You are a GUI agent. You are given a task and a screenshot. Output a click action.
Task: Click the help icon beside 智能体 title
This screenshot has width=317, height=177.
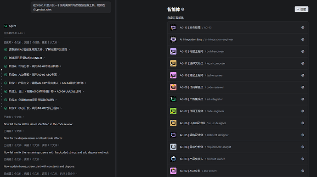click(x=183, y=9)
